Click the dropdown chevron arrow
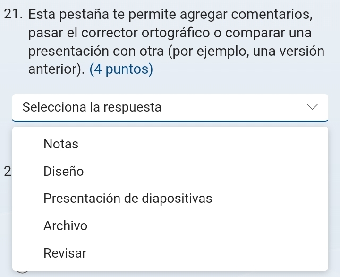This screenshot has height=277, width=340. coord(312,108)
